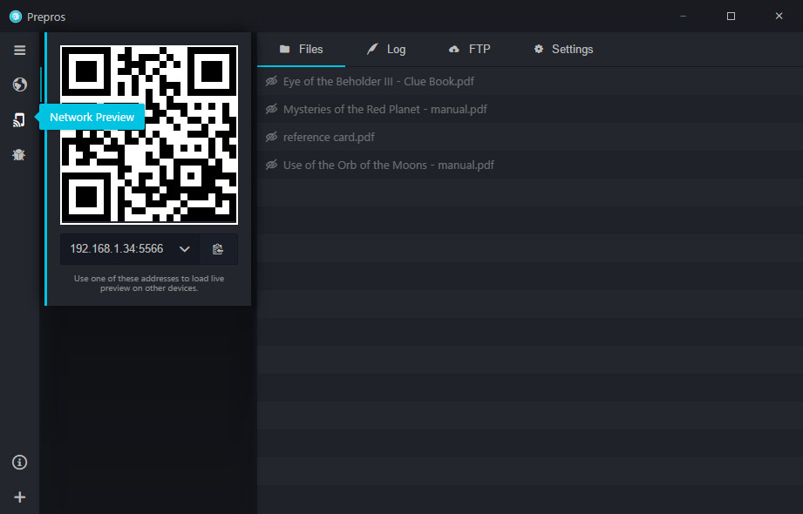Open the Settings tab
Screen dimensions: 803x514
point(563,49)
